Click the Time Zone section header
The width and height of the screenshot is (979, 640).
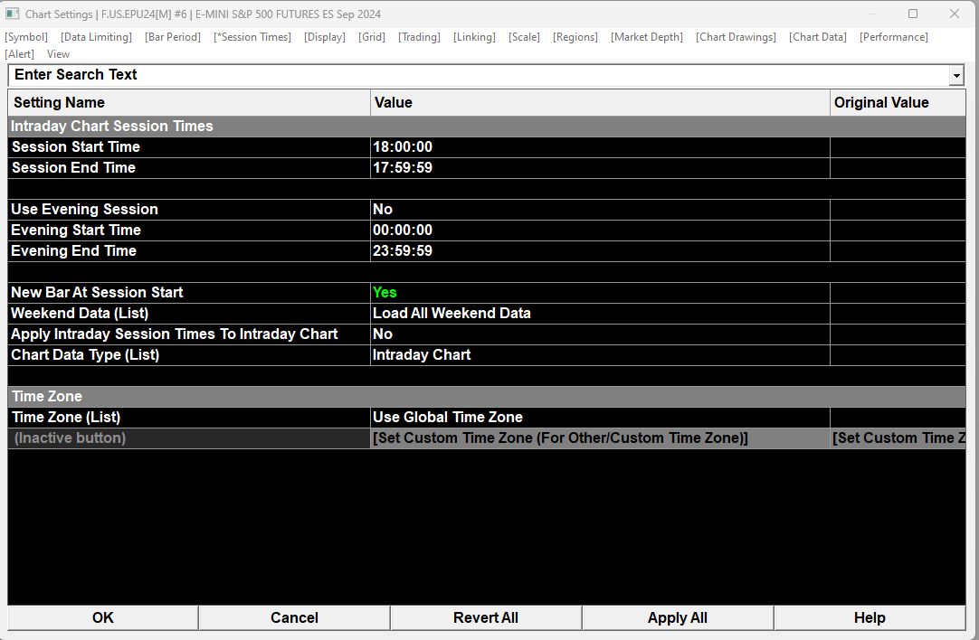(x=487, y=397)
